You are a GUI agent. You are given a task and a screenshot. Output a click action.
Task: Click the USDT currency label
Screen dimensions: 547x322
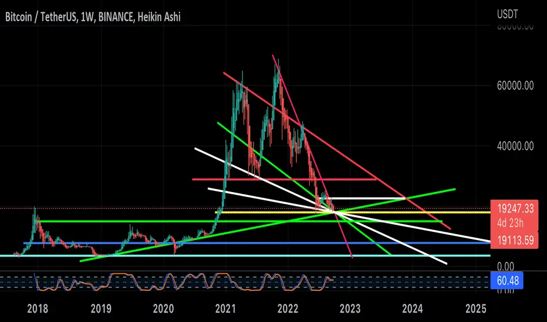pos(507,14)
